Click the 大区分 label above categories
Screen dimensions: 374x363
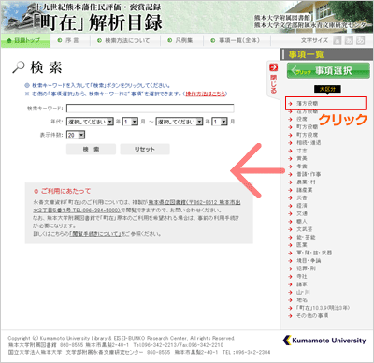pyautogui.click(x=327, y=89)
